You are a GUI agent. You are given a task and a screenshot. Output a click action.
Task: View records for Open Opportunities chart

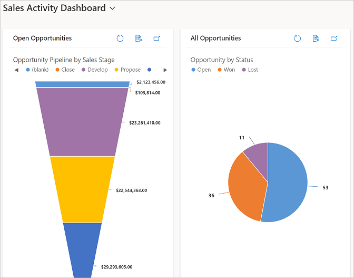point(139,38)
